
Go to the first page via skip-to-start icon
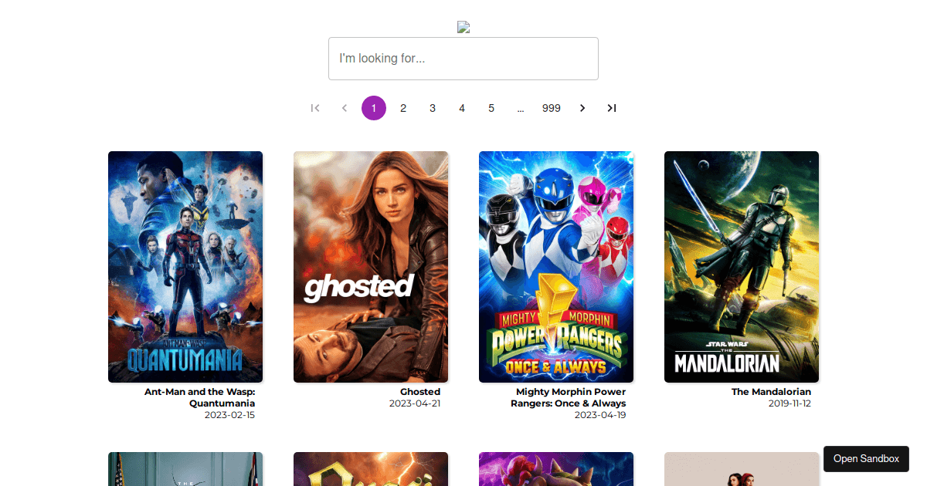pos(314,108)
